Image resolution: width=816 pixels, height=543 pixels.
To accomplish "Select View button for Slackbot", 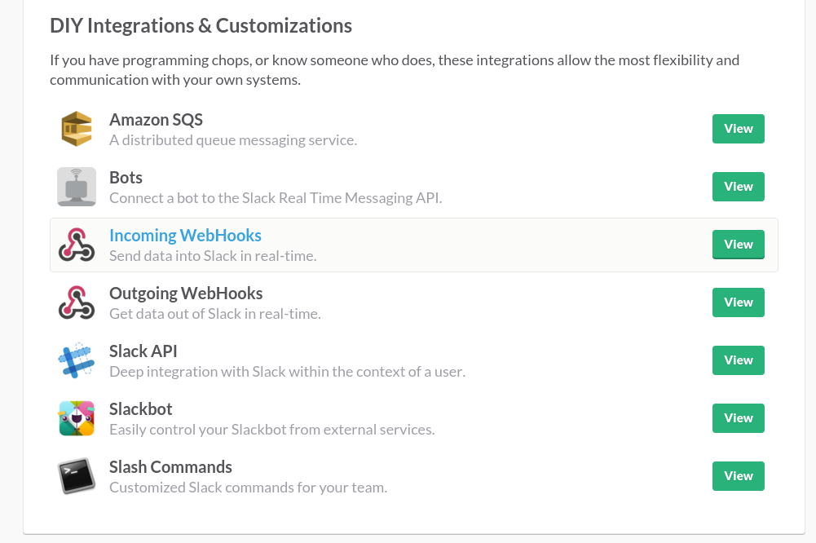I will point(738,418).
